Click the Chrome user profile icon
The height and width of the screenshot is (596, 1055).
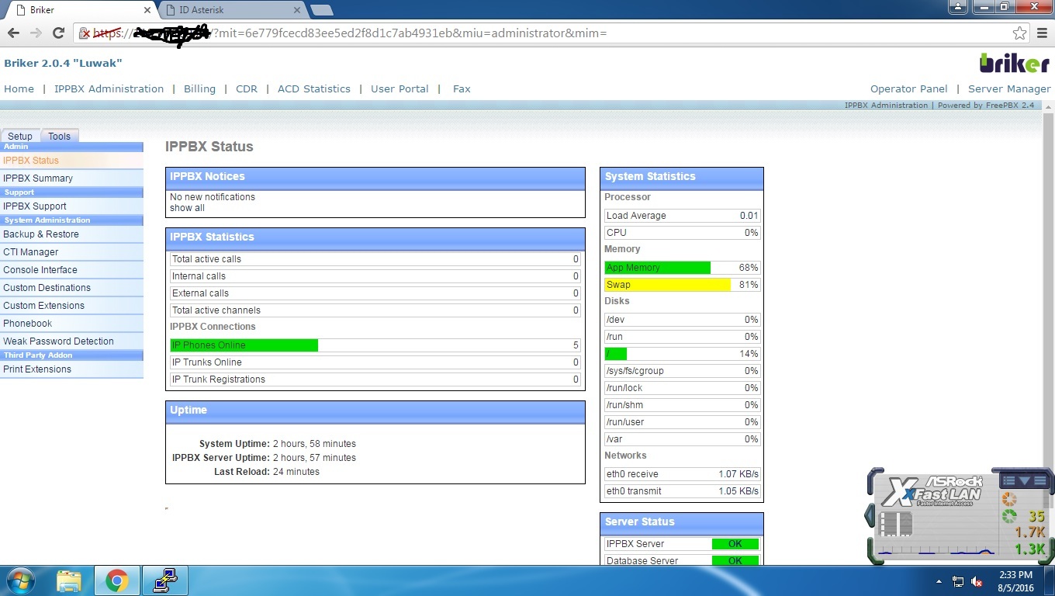pyautogui.click(x=959, y=6)
